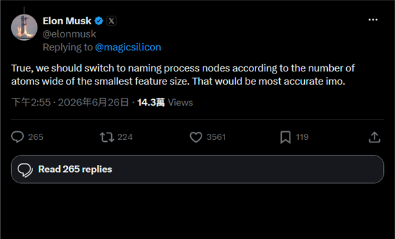Share the post via the upload arrow icon

coord(375,137)
